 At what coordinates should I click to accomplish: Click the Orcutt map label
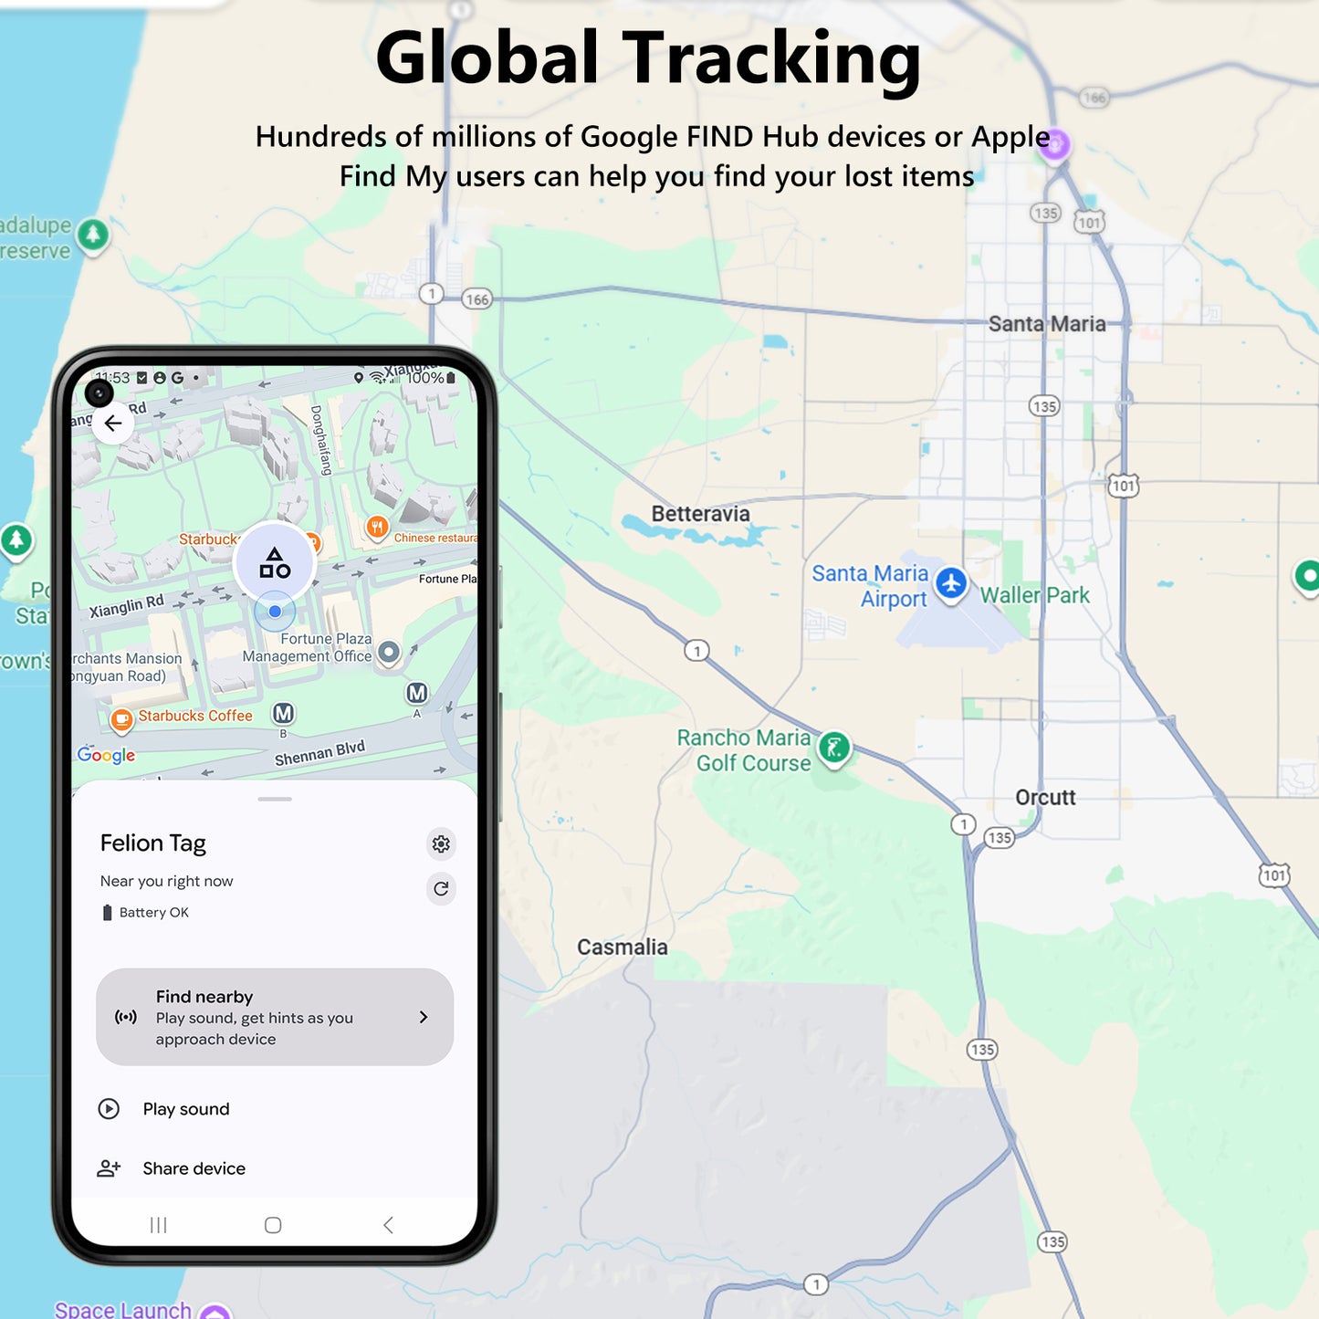[1046, 798]
